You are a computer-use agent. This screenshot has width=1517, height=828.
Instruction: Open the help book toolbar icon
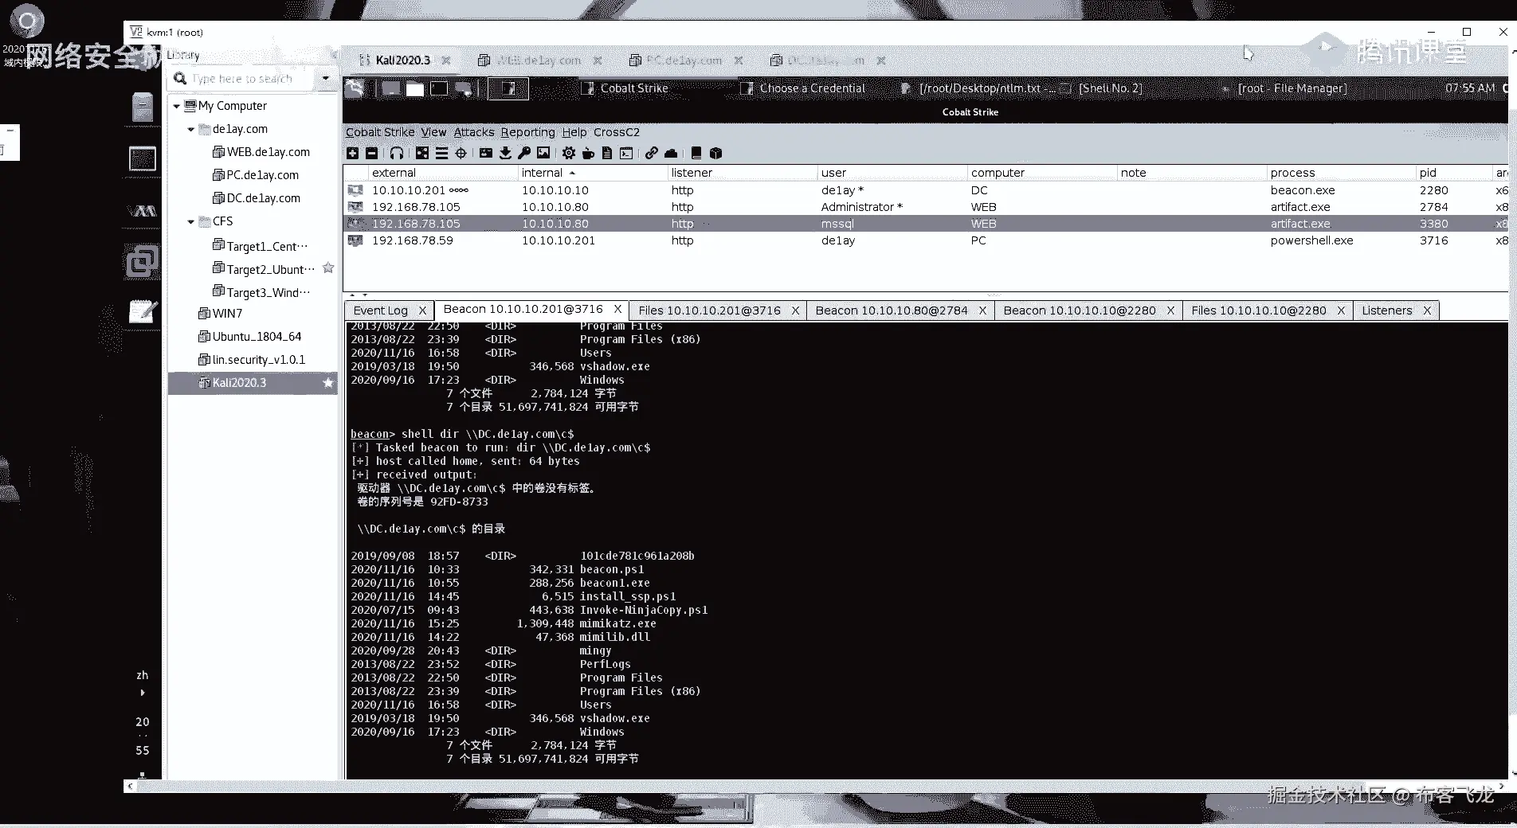696,153
